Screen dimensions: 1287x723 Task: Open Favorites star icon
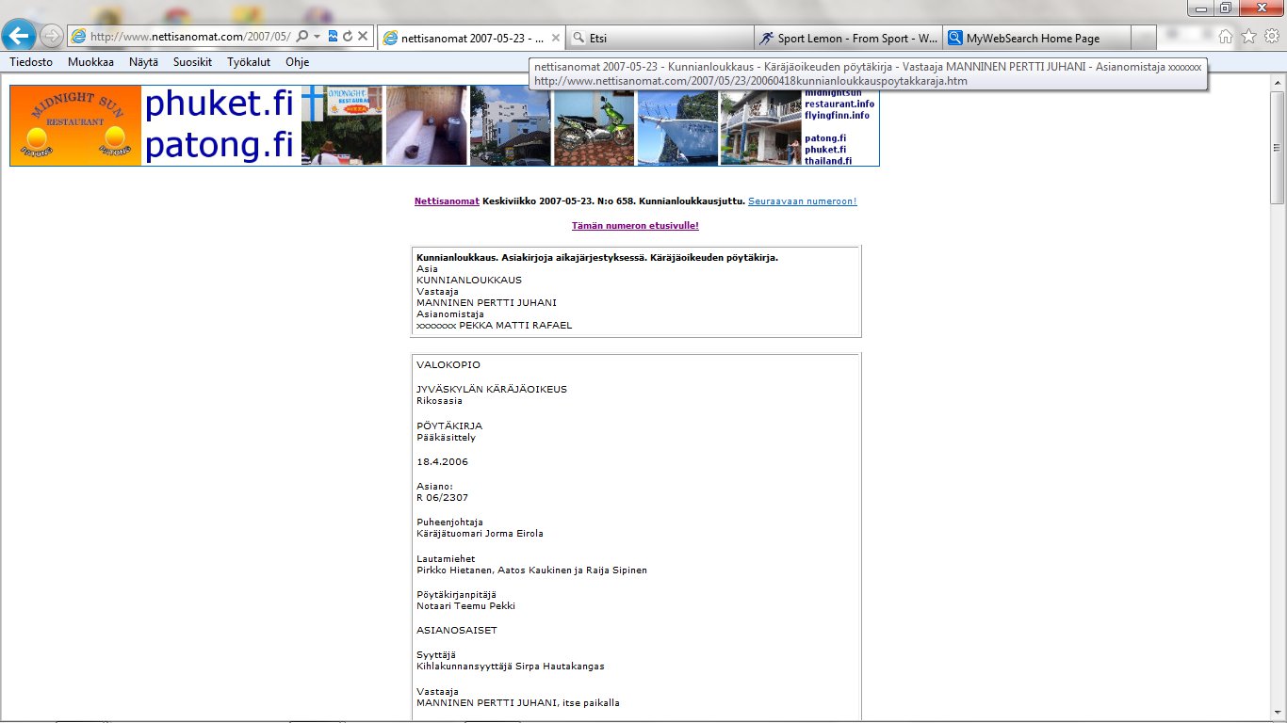pos(1248,37)
